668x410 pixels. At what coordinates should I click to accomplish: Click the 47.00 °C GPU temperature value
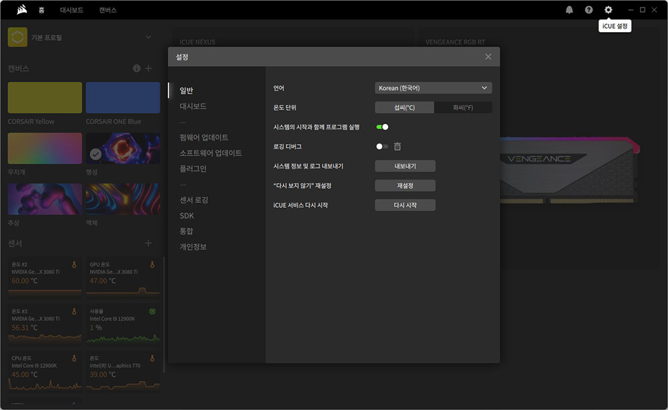(102, 281)
